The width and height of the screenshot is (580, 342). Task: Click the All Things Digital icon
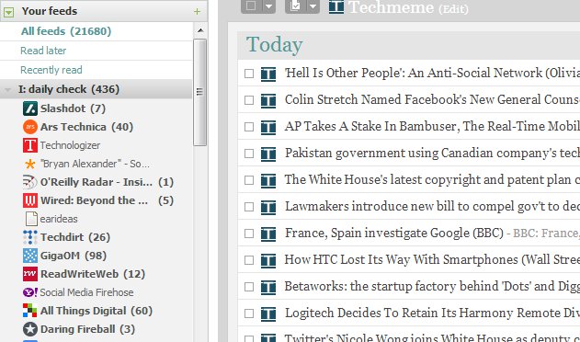tap(30, 311)
